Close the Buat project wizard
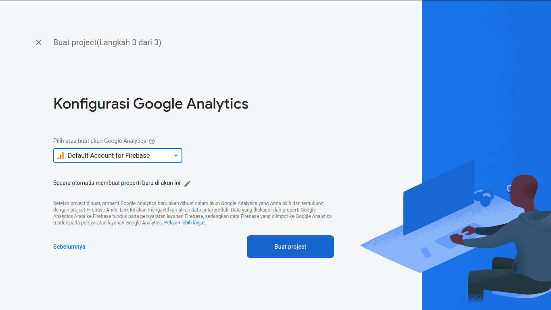 click(39, 42)
